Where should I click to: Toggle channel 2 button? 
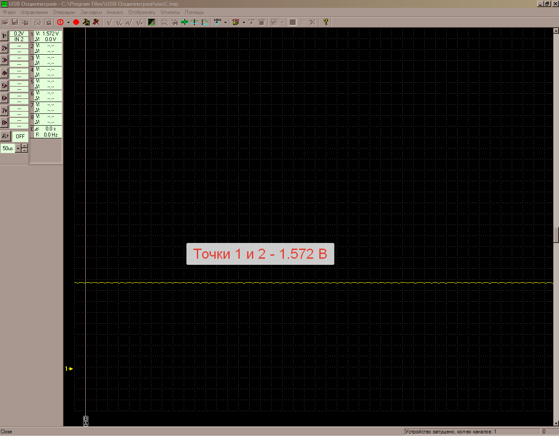point(4,48)
